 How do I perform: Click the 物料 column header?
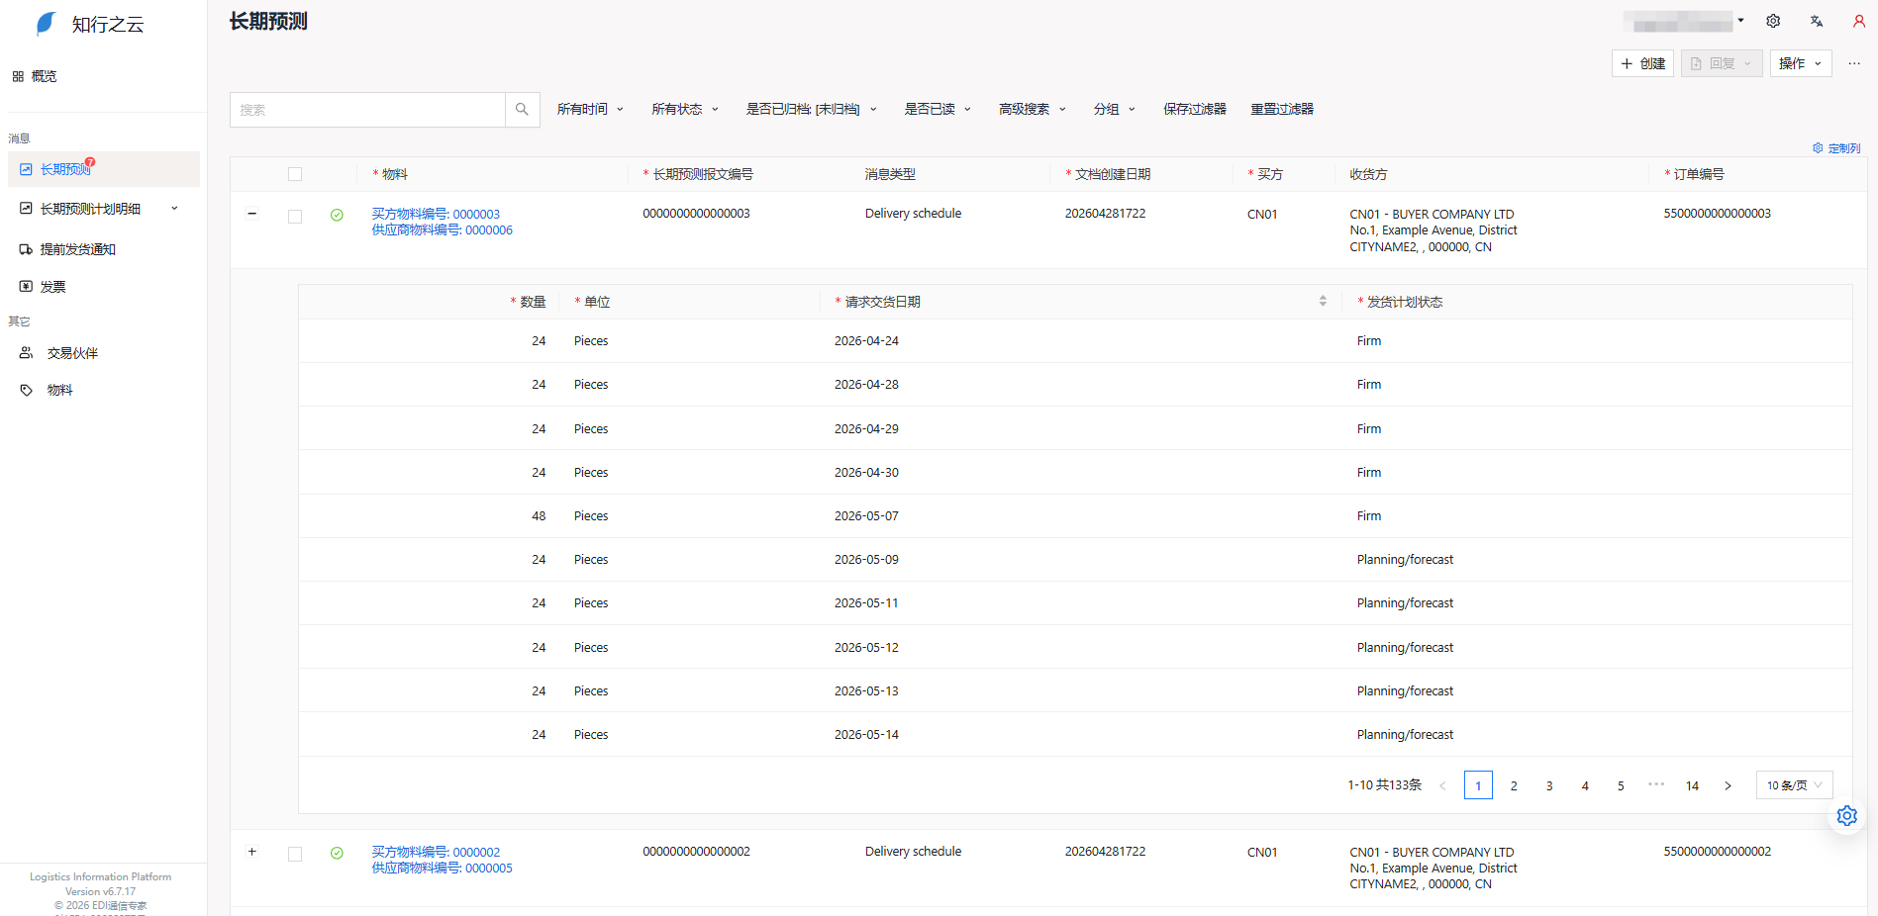(x=395, y=174)
